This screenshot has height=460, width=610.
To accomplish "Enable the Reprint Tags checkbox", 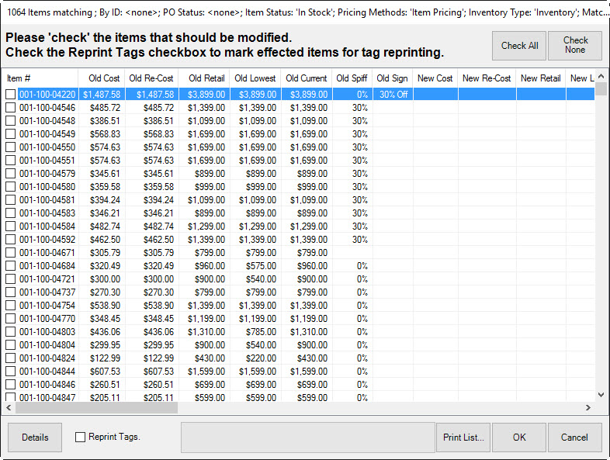I will click(x=81, y=438).
